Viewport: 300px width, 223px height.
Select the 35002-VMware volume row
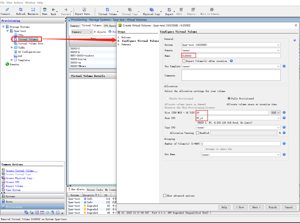(93, 66)
